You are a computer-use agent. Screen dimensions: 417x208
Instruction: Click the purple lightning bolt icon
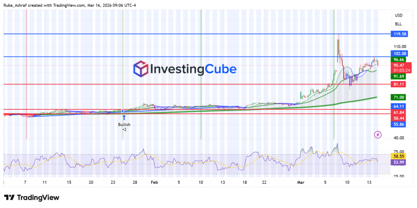coord(377,134)
